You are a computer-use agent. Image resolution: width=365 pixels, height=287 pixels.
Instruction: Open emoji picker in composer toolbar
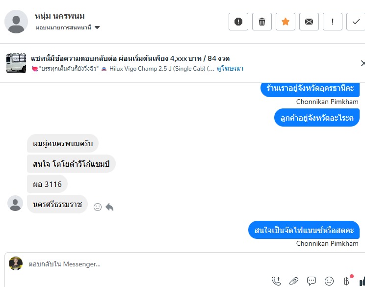pos(329,281)
